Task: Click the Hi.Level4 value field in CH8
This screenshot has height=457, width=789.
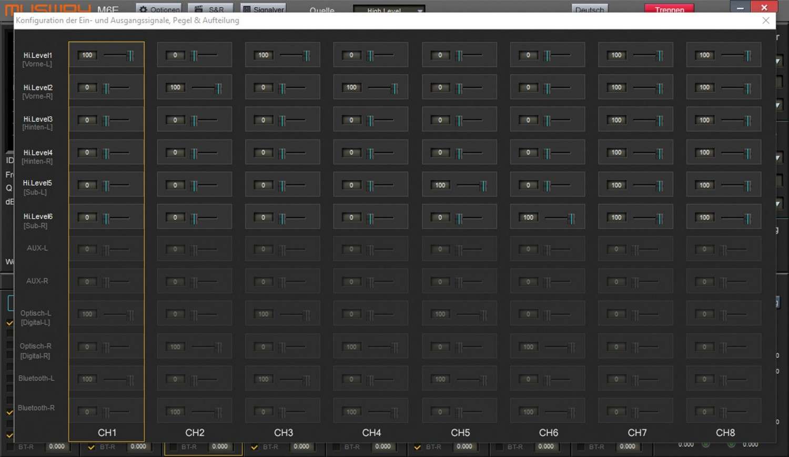Action: 705,153
